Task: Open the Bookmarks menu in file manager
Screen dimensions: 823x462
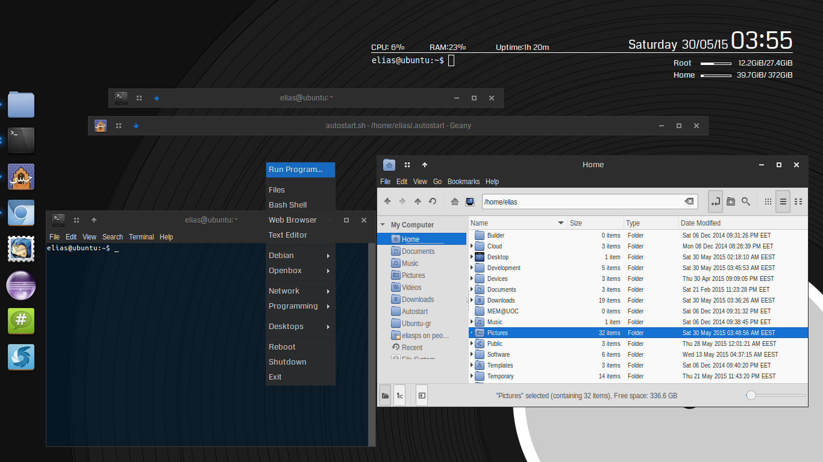Action: coord(463,182)
